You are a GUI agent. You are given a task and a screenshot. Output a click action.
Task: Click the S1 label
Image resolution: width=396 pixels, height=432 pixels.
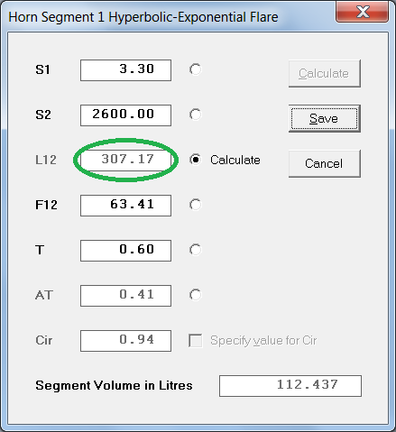(x=42, y=69)
